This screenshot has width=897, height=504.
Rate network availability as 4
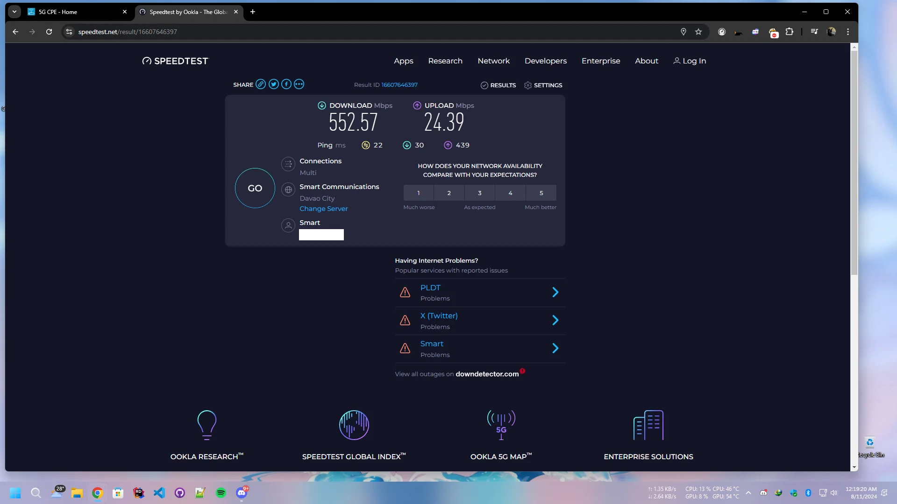pyautogui.click(x=511, y=193)
